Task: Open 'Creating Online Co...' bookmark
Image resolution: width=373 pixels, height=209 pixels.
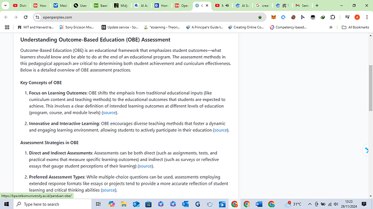Action: (x=246, y=28)
